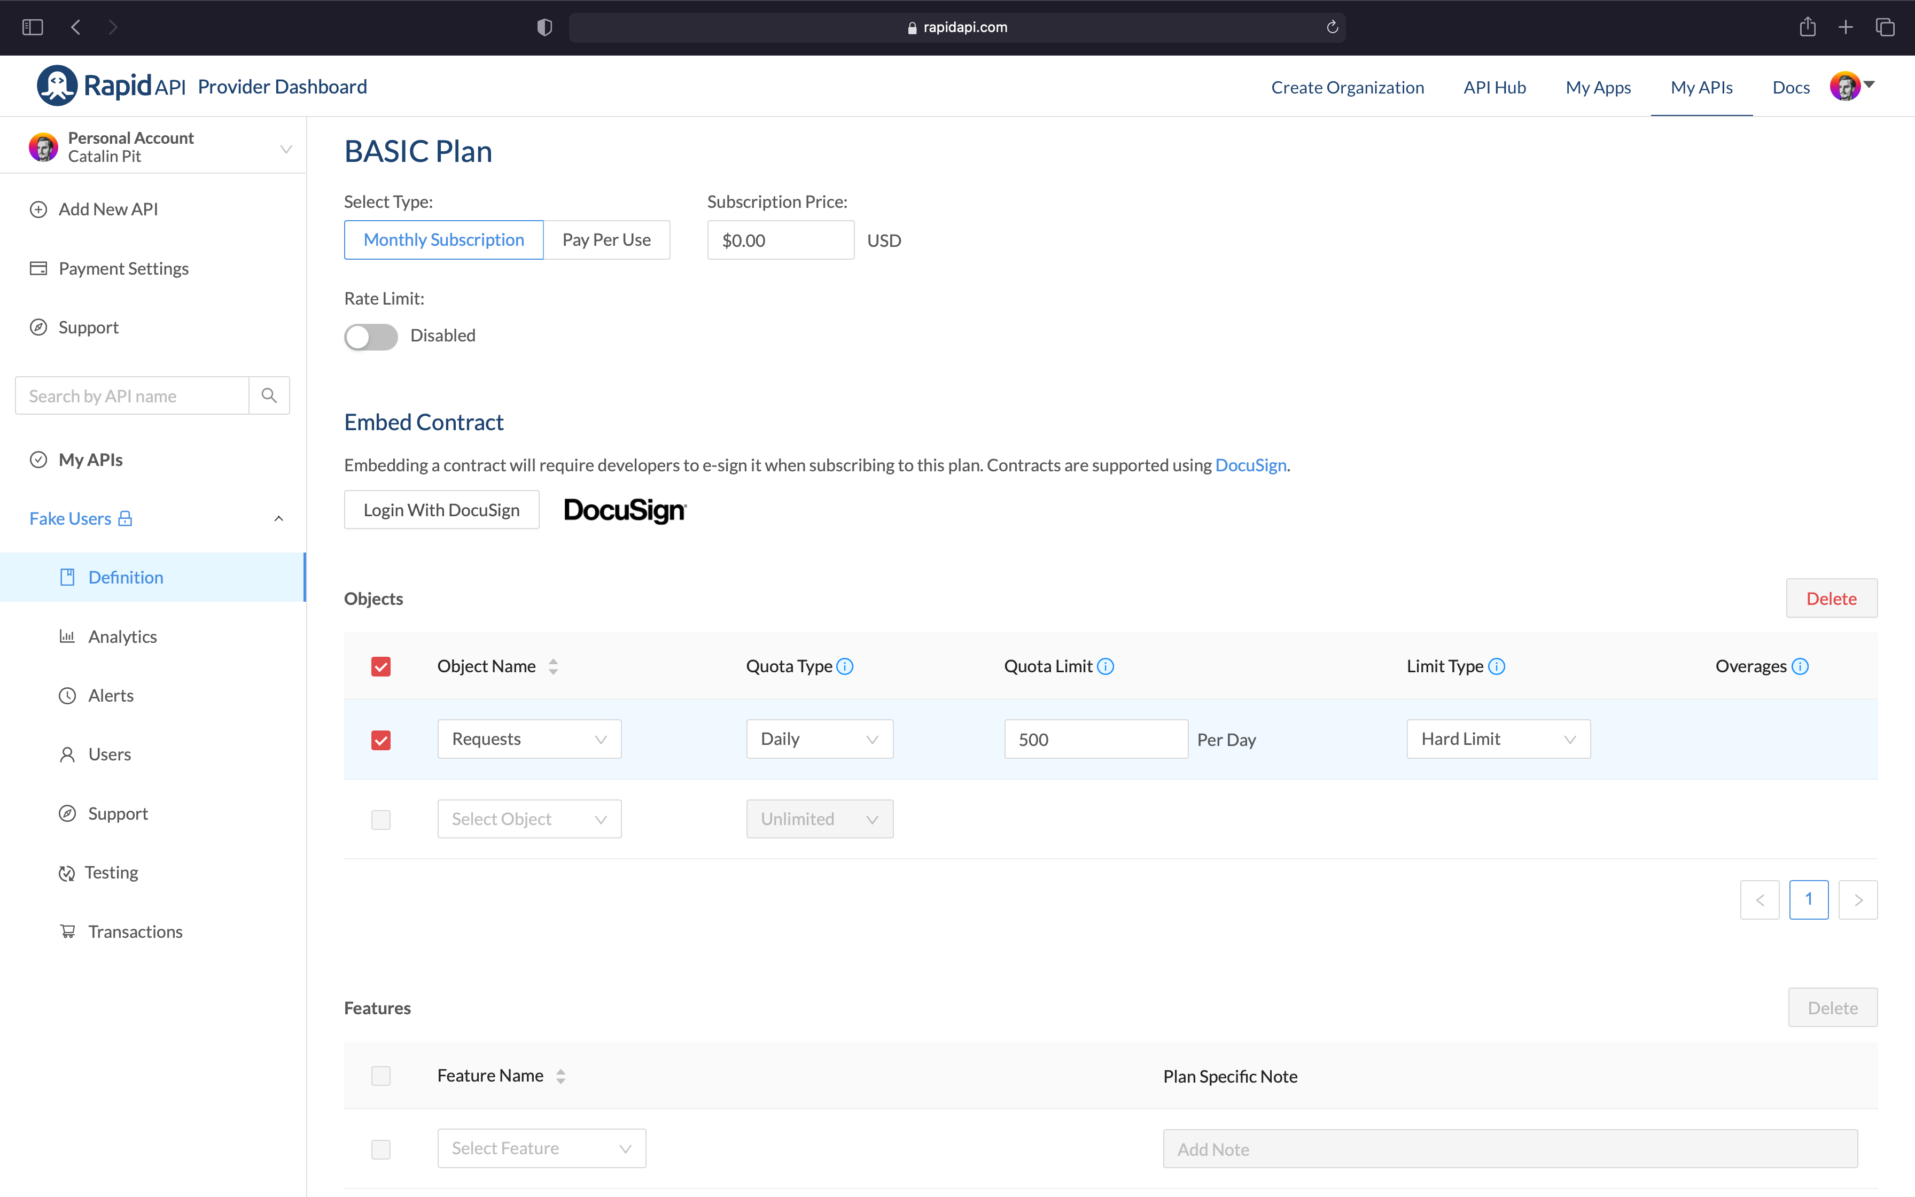The image size is (1915, 1197).
Task: Click the Limit Type info icon
Action: pos(1497,666)
